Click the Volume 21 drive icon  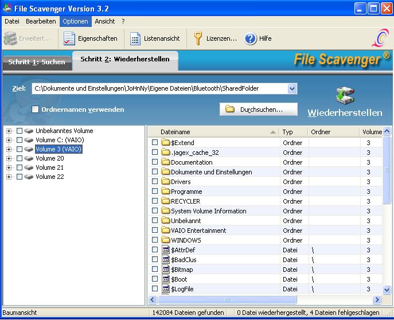pyautogui.click(x=29, y=167)
